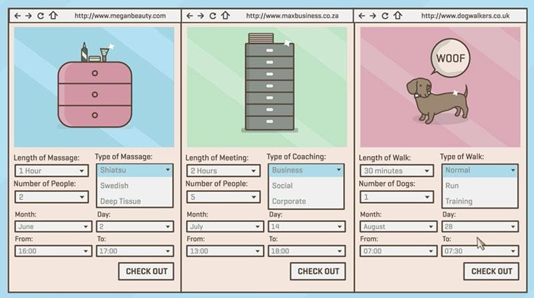Click the maxbusiness.co.za address bar
534x298 pixels.
coord(292,15)
